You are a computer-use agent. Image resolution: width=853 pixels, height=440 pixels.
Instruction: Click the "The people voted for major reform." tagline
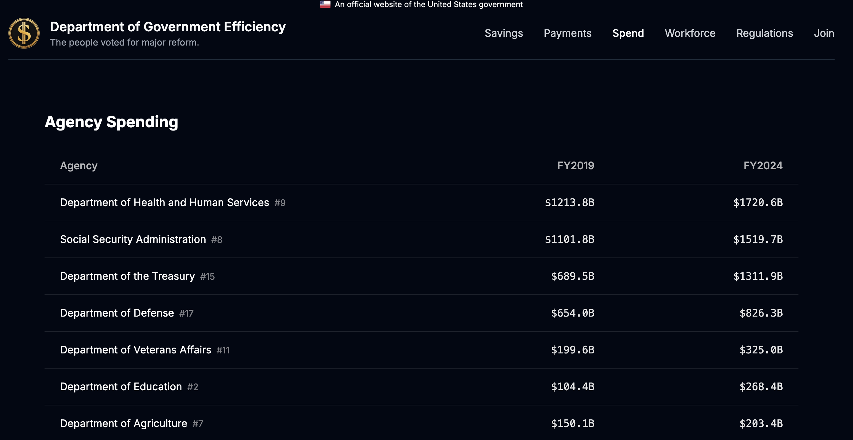124,42
